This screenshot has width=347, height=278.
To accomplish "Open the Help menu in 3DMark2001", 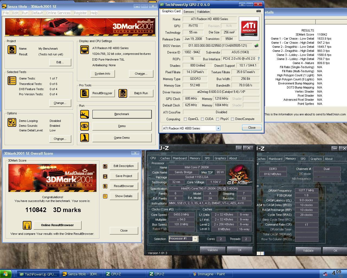I will (x=94, y=13).
